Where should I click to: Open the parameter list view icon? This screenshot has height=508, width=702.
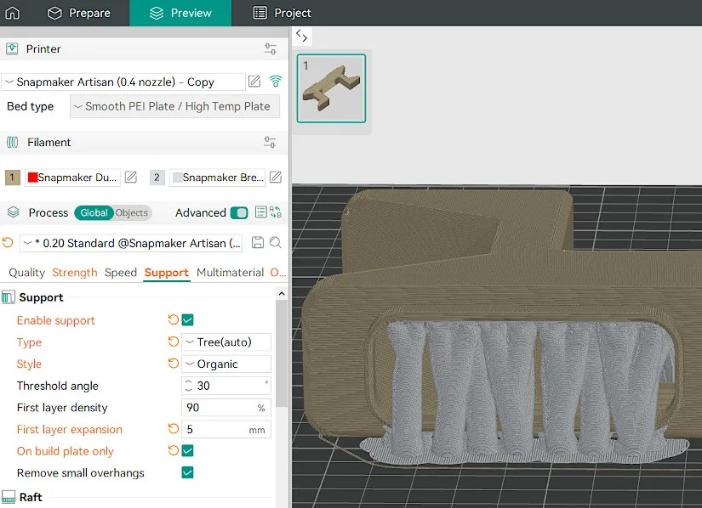click(x=260, y=212)
